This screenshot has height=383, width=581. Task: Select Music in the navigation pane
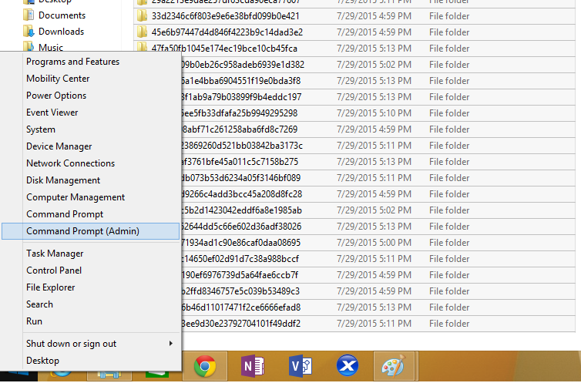pos(51,48)
